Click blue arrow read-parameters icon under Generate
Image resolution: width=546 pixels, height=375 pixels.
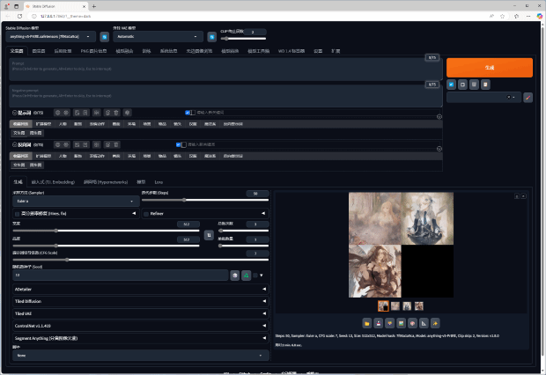click(x=451, y=85)
